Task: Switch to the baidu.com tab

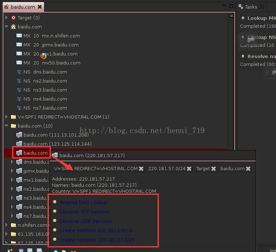Action: 23,7
